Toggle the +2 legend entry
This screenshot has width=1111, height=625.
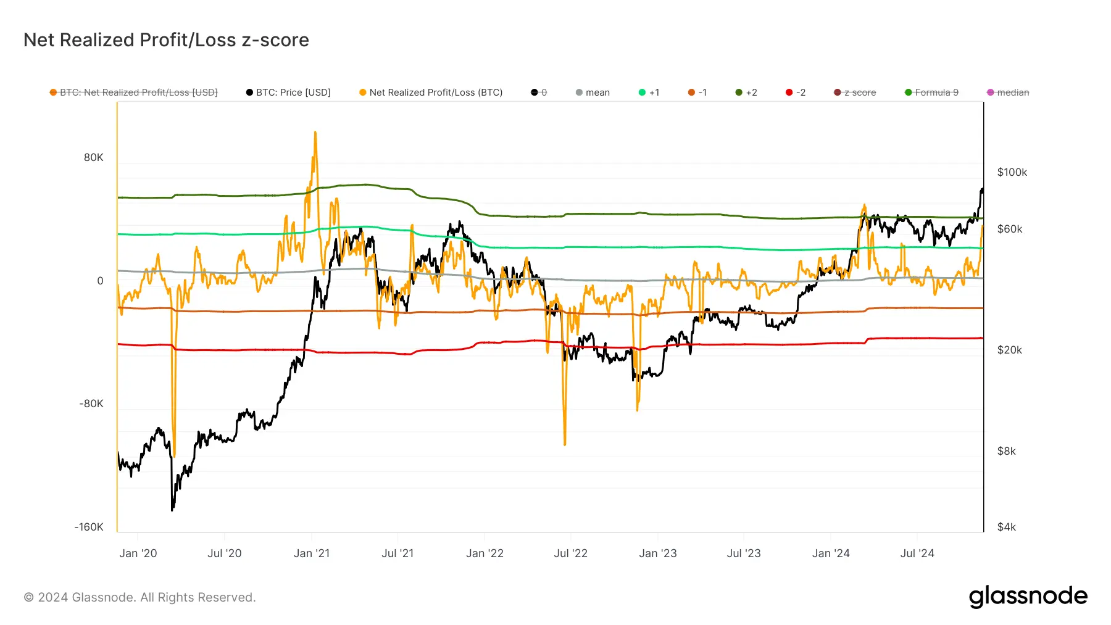tap(746, 93)
